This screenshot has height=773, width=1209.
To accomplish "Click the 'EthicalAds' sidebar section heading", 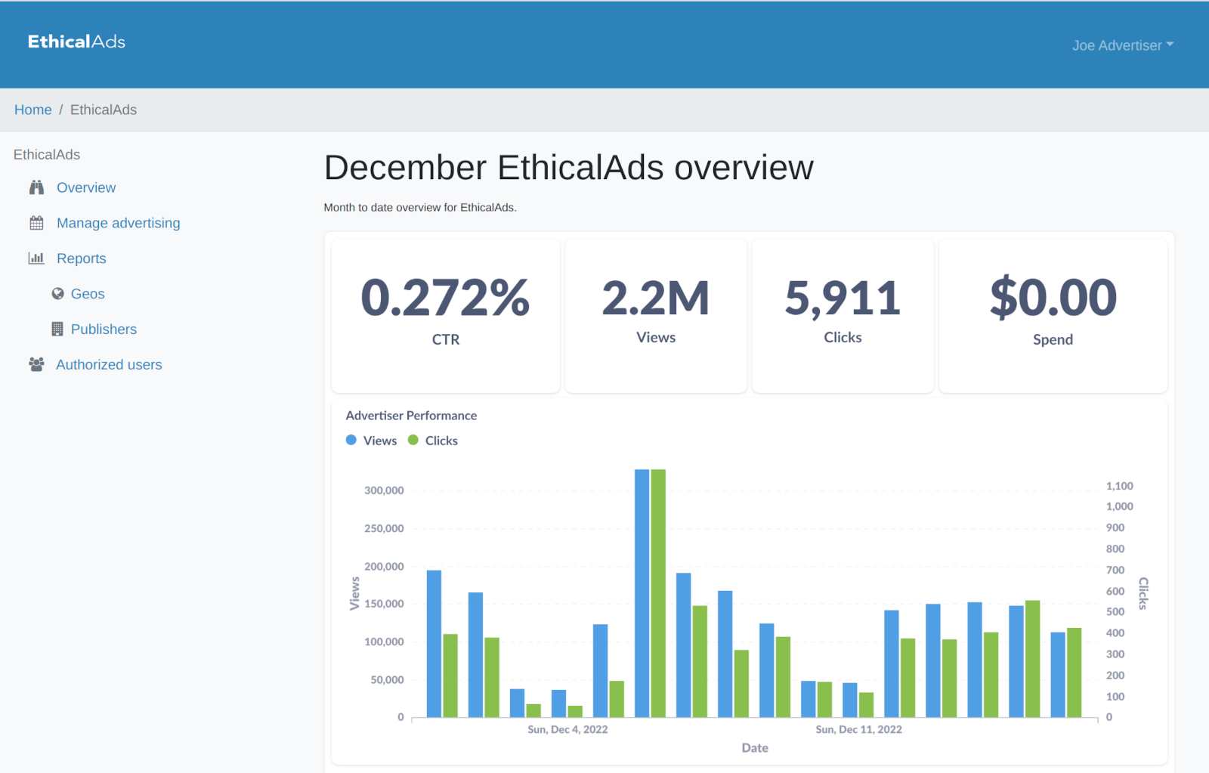I will 47,154.
